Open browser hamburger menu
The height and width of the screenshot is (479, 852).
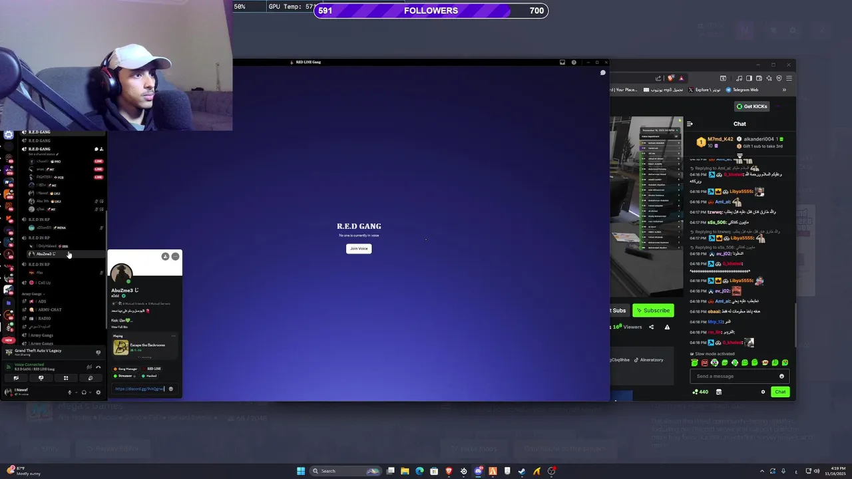tap(789, 79)
